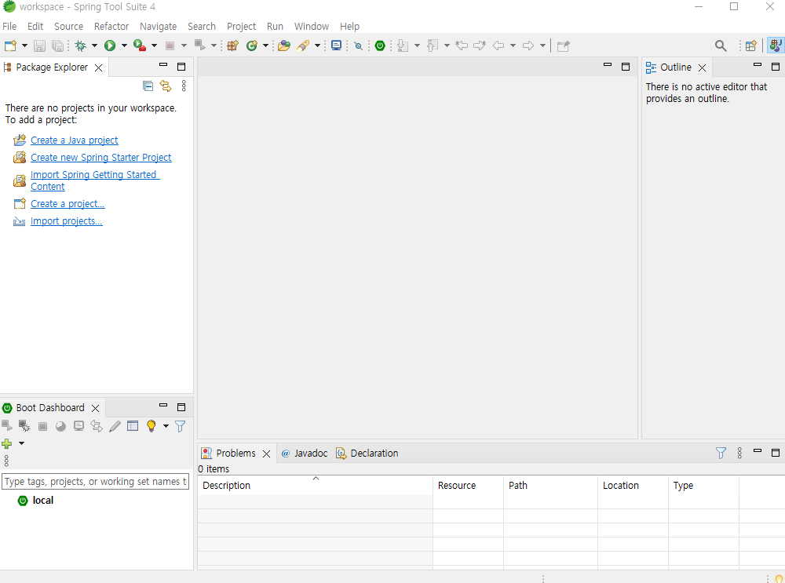Click the Save toolbar icon
This screenshot has height=583, width=785.
click(x=39, y=46)
